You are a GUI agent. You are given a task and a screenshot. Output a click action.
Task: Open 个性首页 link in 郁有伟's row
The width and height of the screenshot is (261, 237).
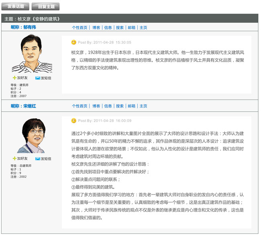80,28
